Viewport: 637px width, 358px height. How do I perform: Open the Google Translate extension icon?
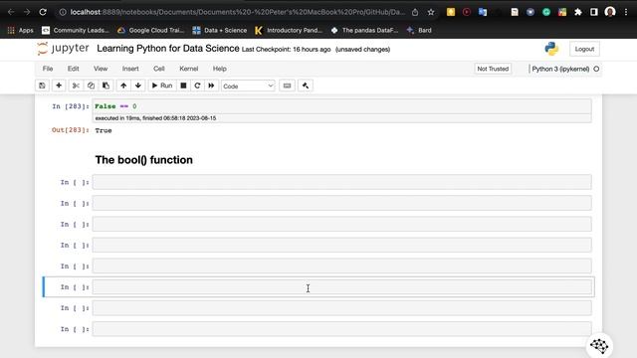tap(483, 12)
